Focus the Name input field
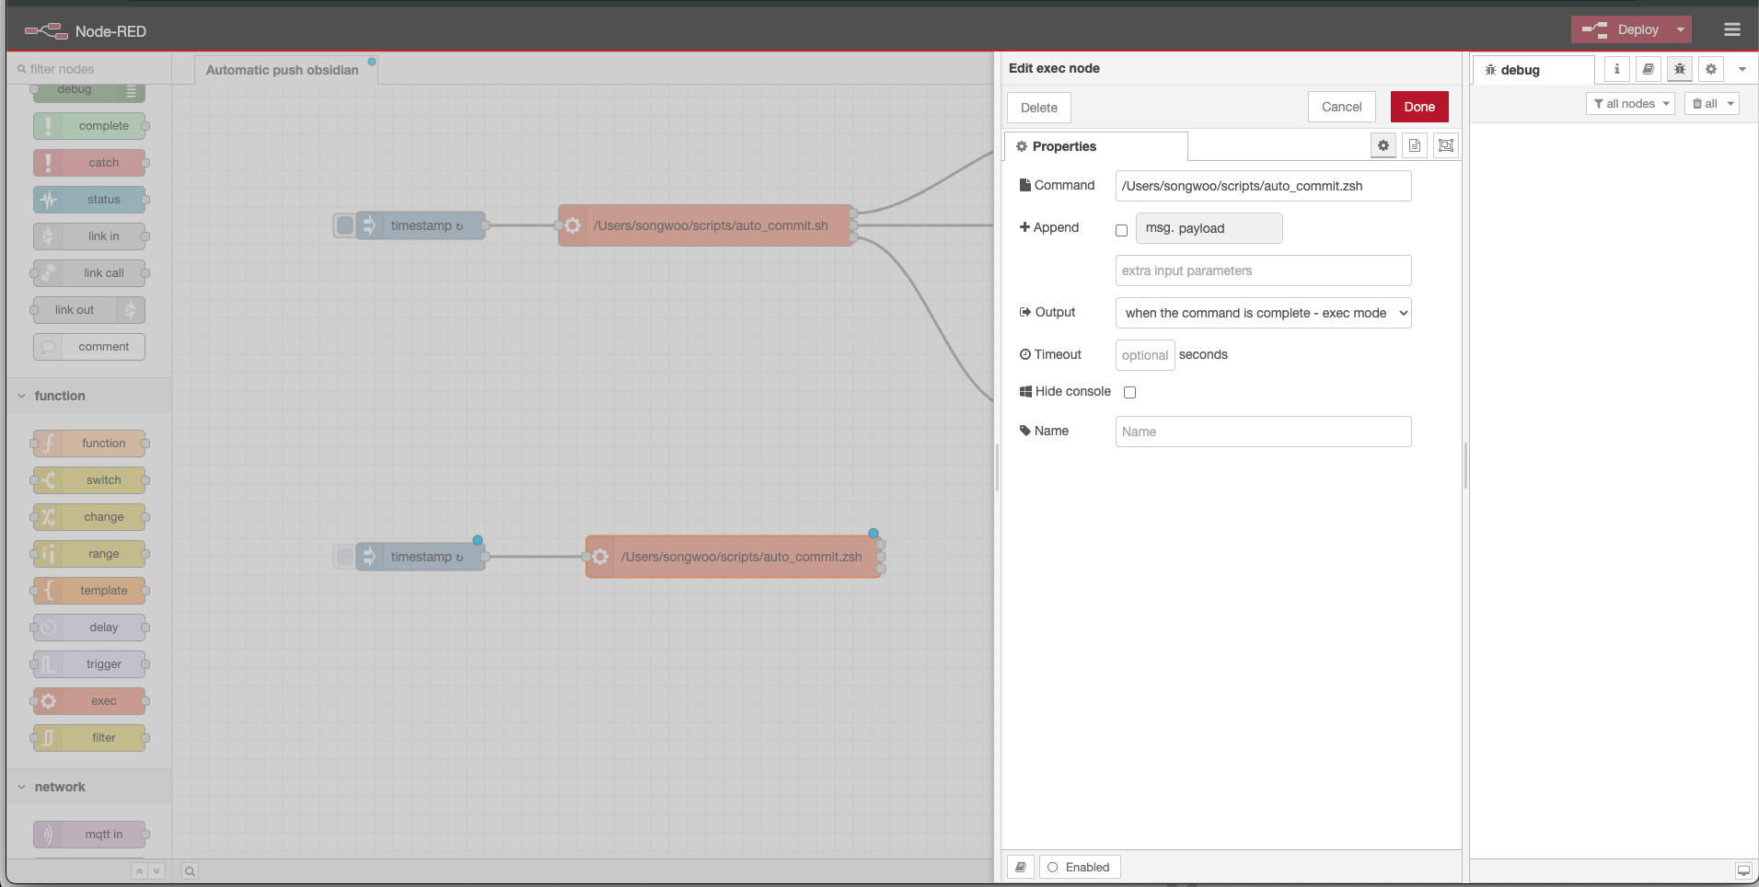Viewport: 1759px width, 887px height. 1263,432
